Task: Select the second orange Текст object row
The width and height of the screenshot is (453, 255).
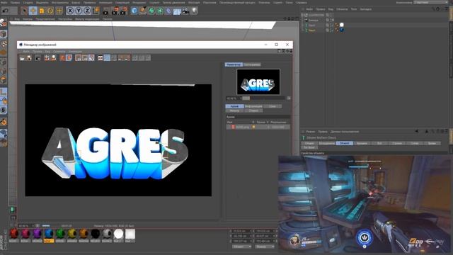Action: click(311, 30)
